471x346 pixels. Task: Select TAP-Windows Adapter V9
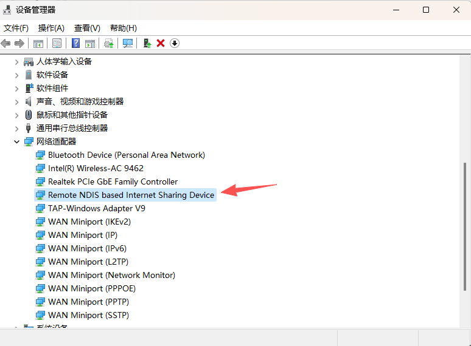point(97,208)
